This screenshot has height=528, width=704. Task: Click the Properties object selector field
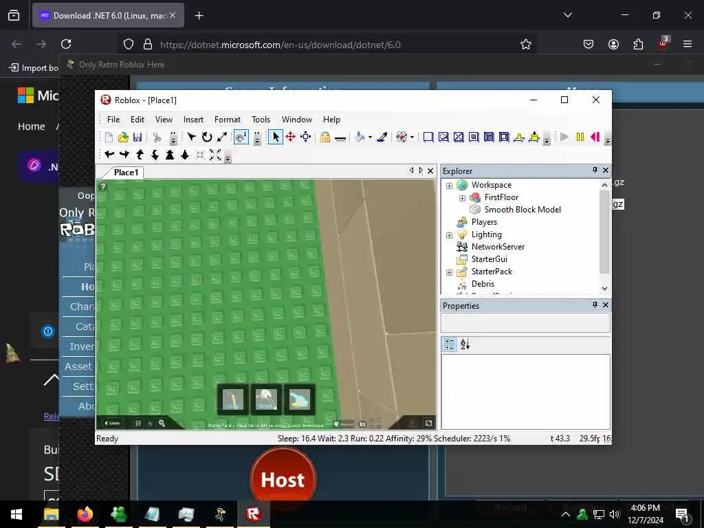coord(525,323)
